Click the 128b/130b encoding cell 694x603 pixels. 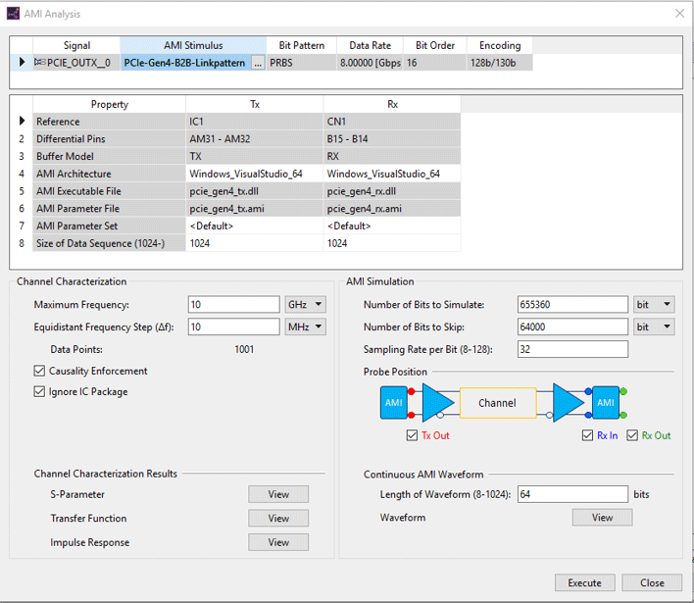point(500,63)
